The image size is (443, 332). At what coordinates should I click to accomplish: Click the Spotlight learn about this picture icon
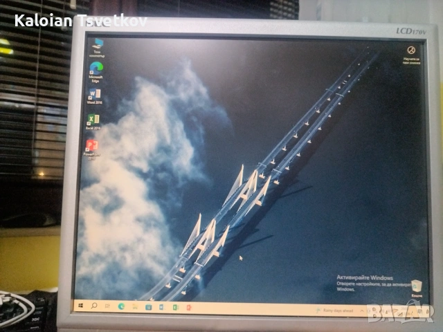point(411,55)
